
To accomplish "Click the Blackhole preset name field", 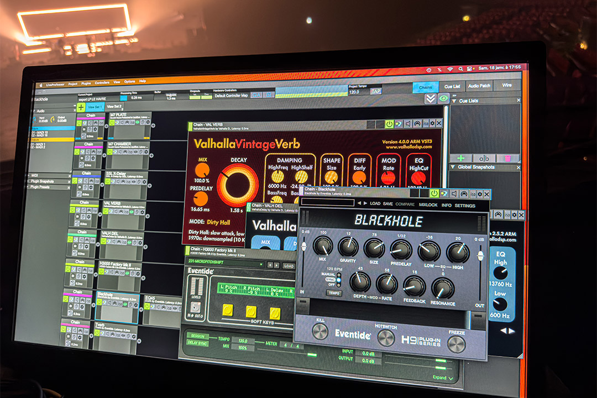I will [x=327, y=202].
